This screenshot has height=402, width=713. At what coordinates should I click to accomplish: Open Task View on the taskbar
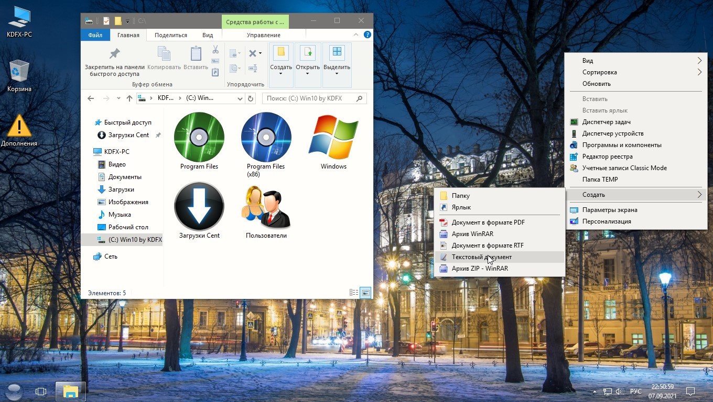[x=41, y=391]
